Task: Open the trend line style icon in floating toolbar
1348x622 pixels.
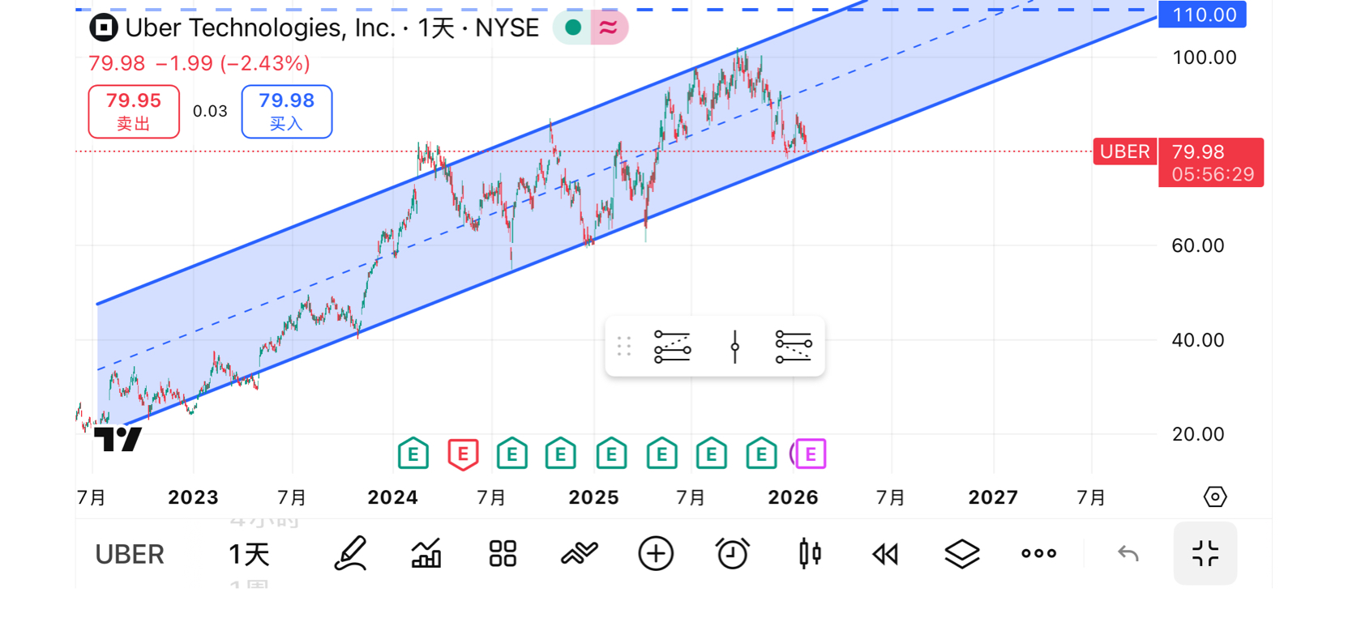Action: click(x=672, y=347)
